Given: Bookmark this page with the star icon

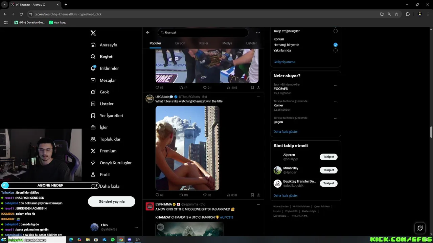Looking at the screenshot, I should [x=396, y=14].
